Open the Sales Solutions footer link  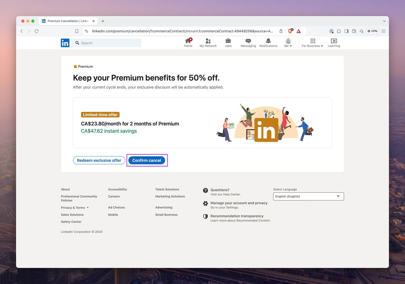coord(72,215)
